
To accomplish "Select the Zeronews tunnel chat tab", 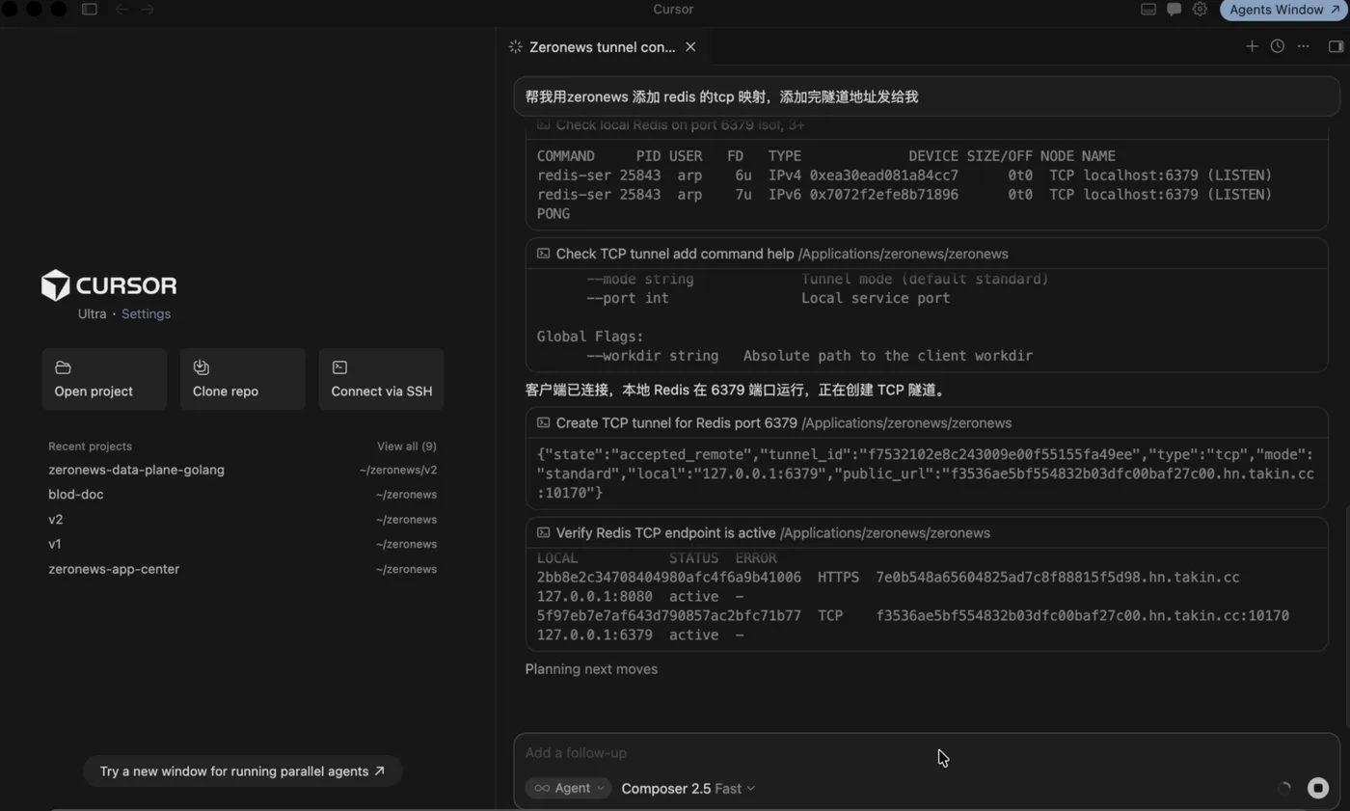I will tap(602, 46).
